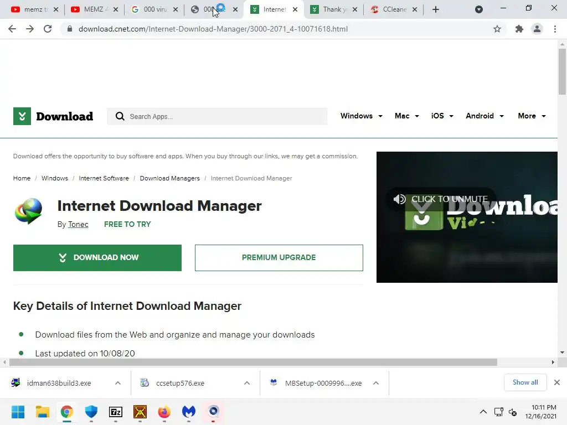The width and height of the screenshot is (567, 425).
Task: Open the Chrome extensions puzzle icon
Action: click(519, 29)
